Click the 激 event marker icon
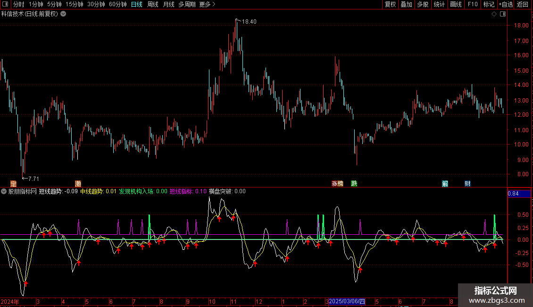This screenshot has width=533, height=307. [78, 184]
